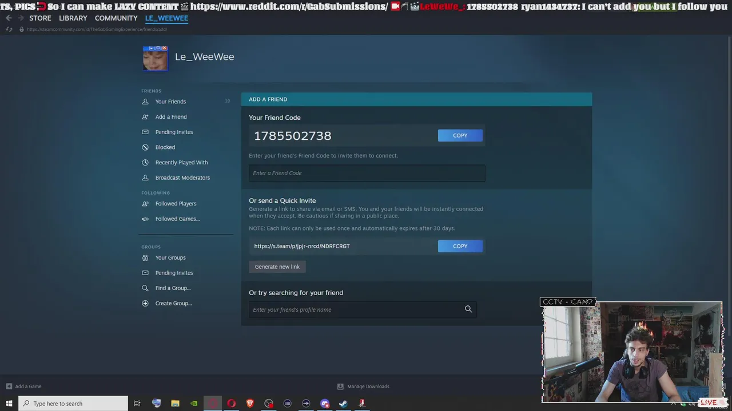Click the search magnifier icon
This screenshot has width=732, height=411.
(468, 309)
